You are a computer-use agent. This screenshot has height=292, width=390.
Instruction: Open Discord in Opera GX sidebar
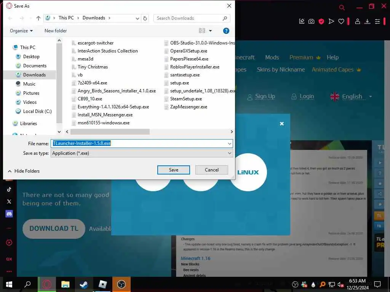[x=9, y=214]
